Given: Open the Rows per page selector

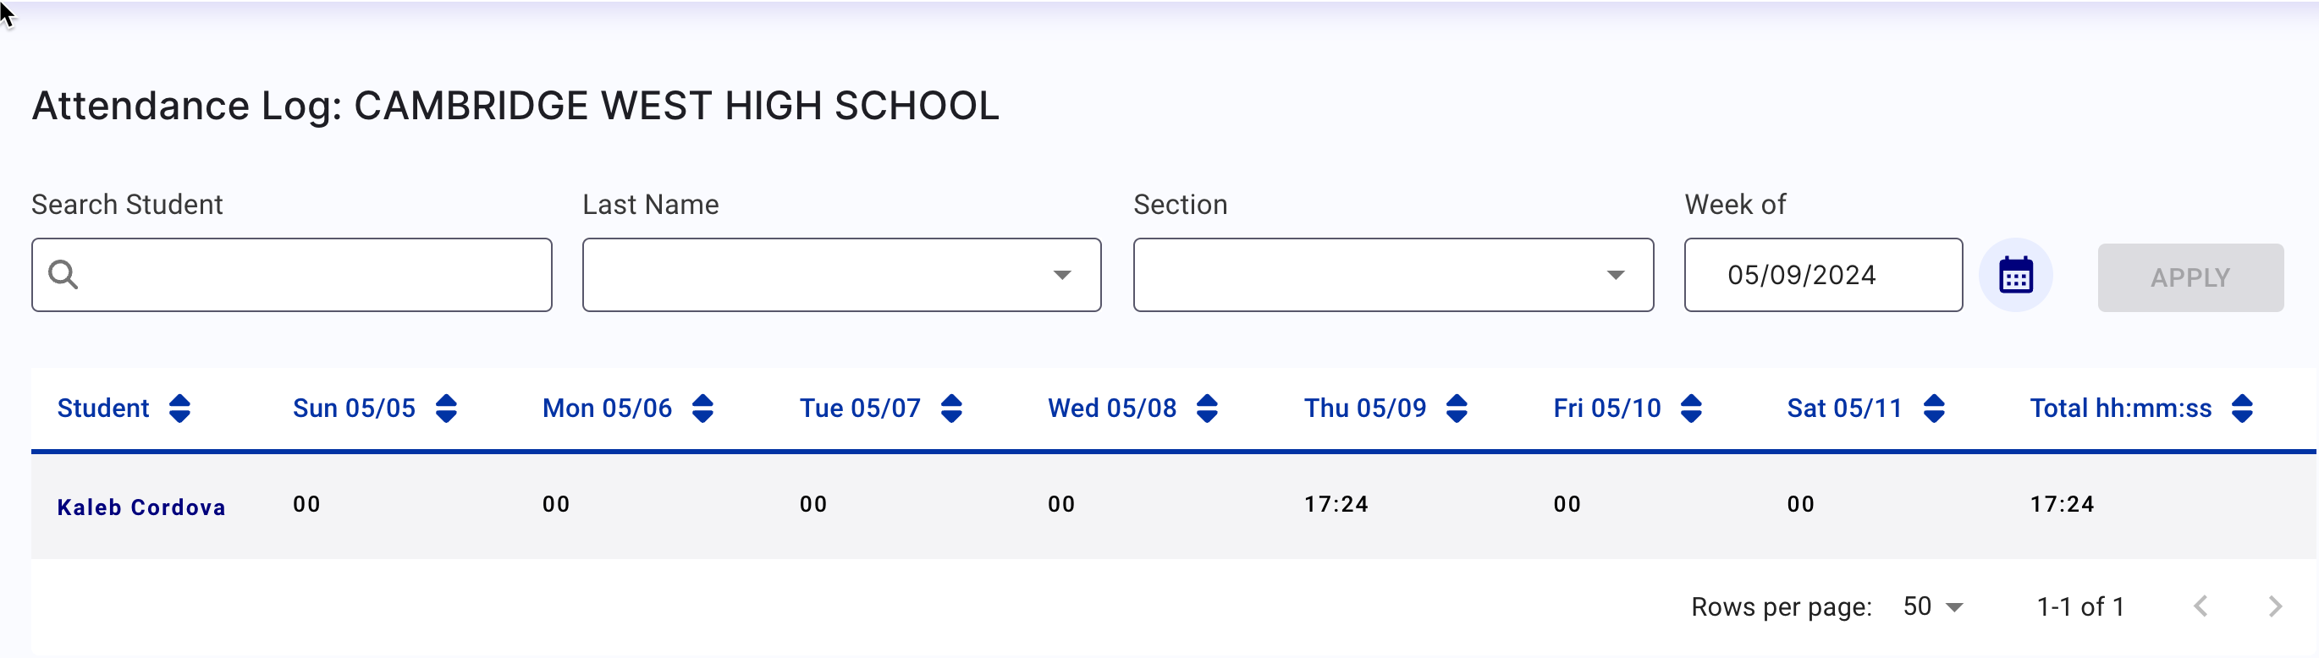Looking at the screenshot, I should pyautogui.click(x=1932, y=606).
